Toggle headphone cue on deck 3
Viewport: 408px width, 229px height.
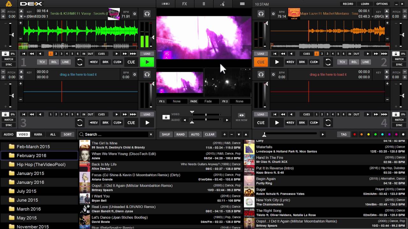[x=147, y=74]
